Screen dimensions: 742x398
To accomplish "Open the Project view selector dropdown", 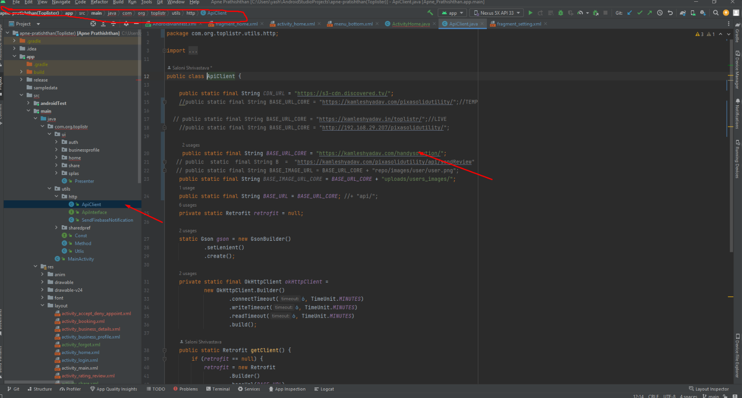I will point(25,24).
